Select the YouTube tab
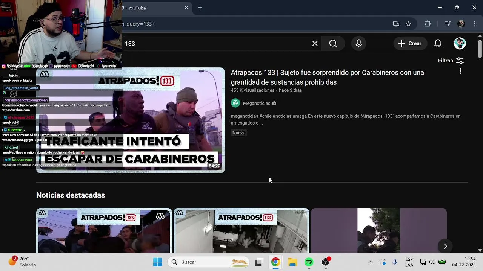This screenshot has width=483, height=271. coord(151,8)
